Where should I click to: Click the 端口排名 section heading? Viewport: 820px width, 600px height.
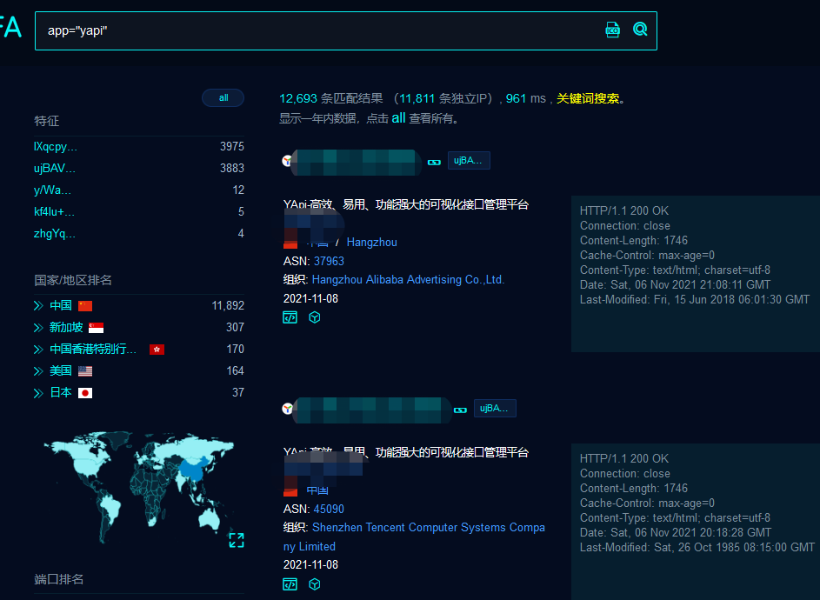(x=58, y=579)
